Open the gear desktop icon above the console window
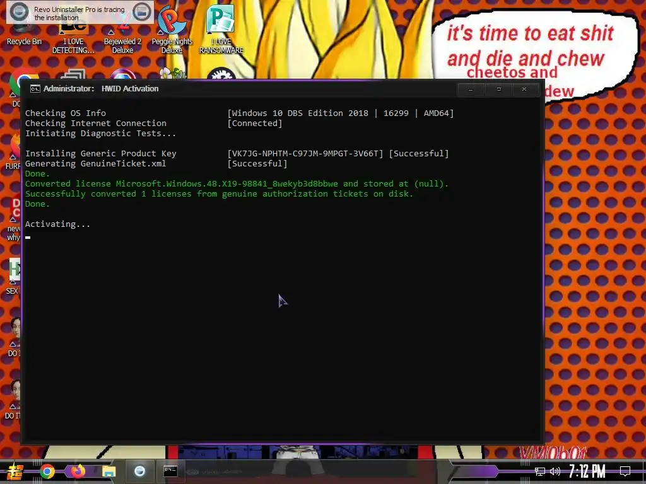The image size is (646, 484). pyautogui.click(x=221, y=73)
